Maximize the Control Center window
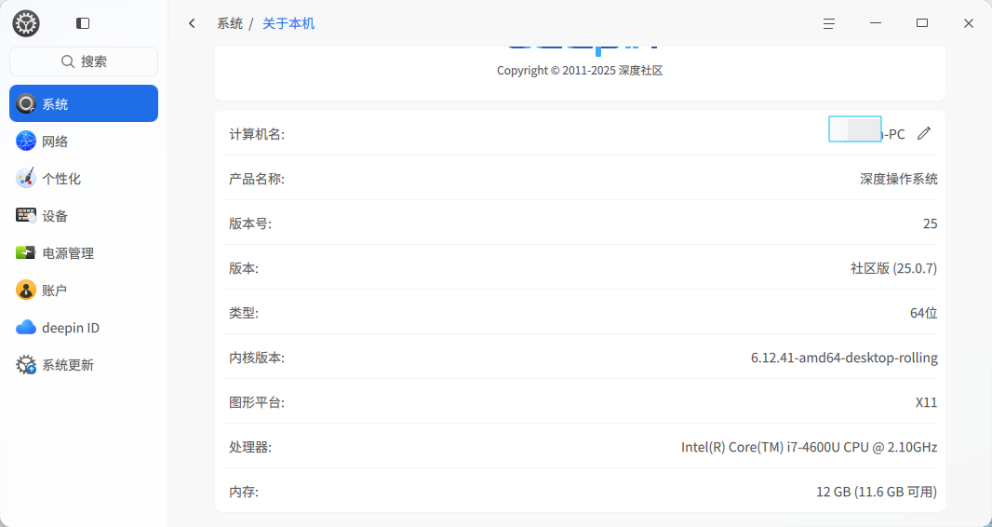992x527 pixels. click(x=922, y=23)
